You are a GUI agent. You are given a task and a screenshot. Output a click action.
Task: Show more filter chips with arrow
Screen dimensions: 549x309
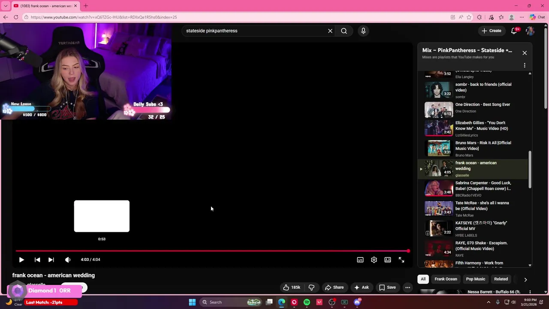pyautogui.click(x=525, y=279)
